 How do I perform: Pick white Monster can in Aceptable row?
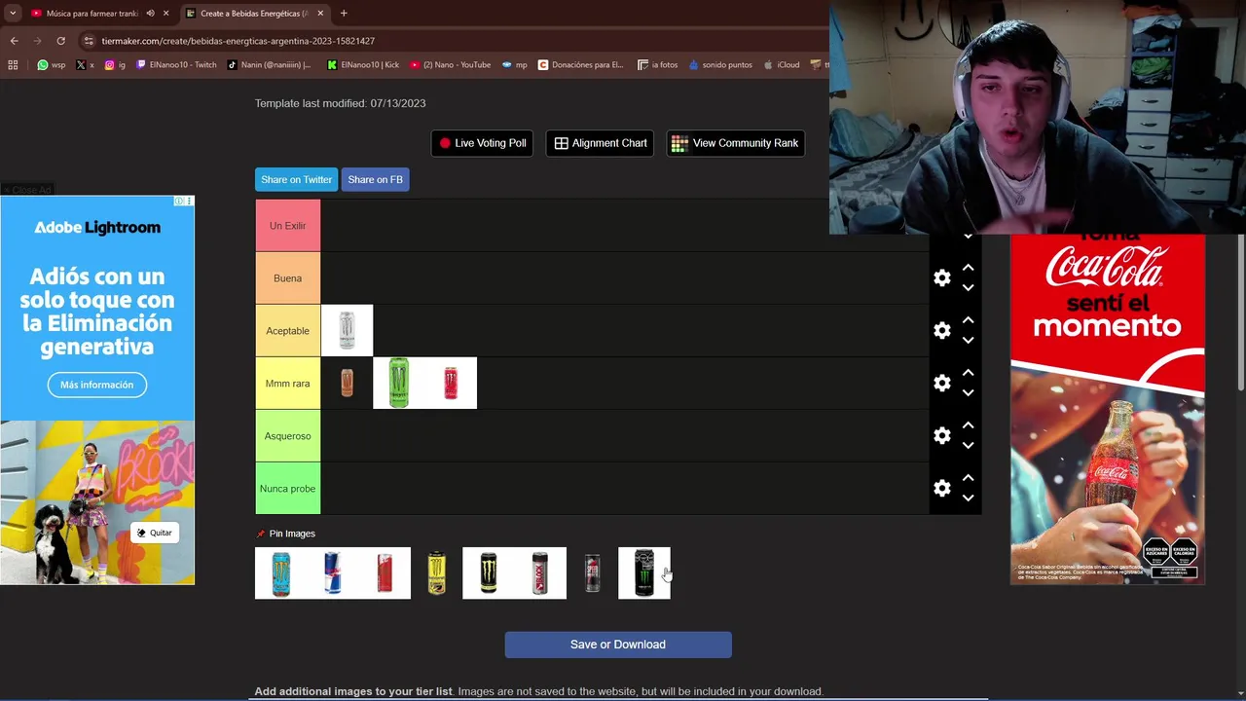coord(347,331)
